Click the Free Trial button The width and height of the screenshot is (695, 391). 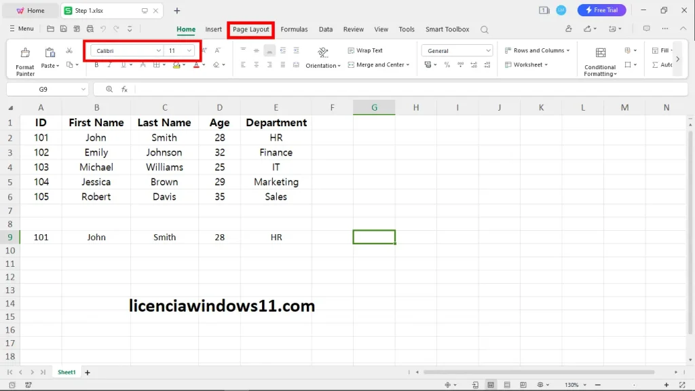601,10
